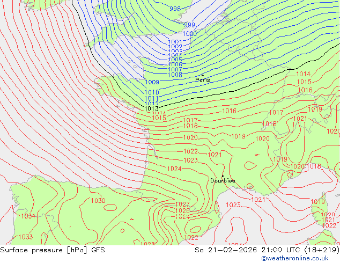Click the red 1026 isobar label

tap(182, 211)
